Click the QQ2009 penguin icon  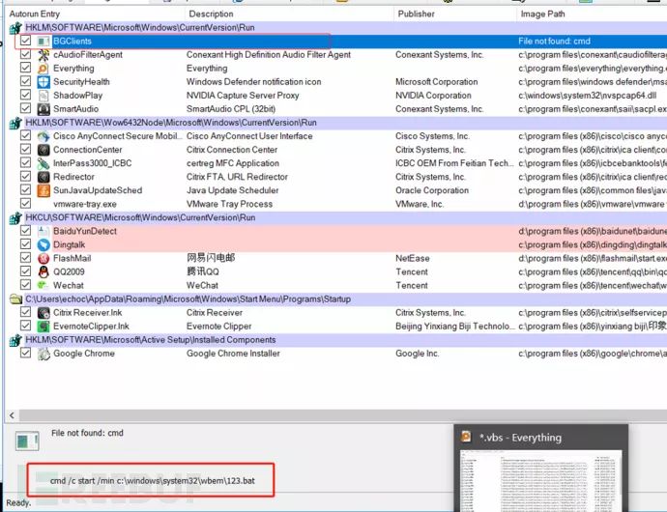pos(44,272)
